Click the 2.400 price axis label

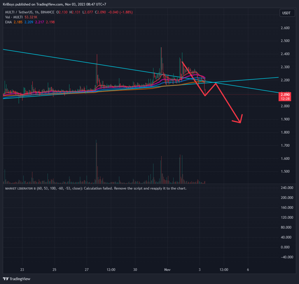pyautogui.click(x=285, y=54)
